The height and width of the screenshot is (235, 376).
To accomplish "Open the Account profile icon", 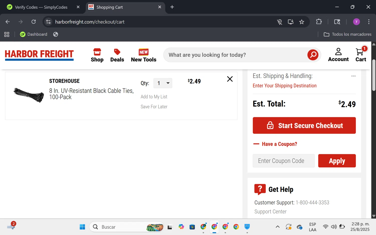I will click(x=338, y=55).
